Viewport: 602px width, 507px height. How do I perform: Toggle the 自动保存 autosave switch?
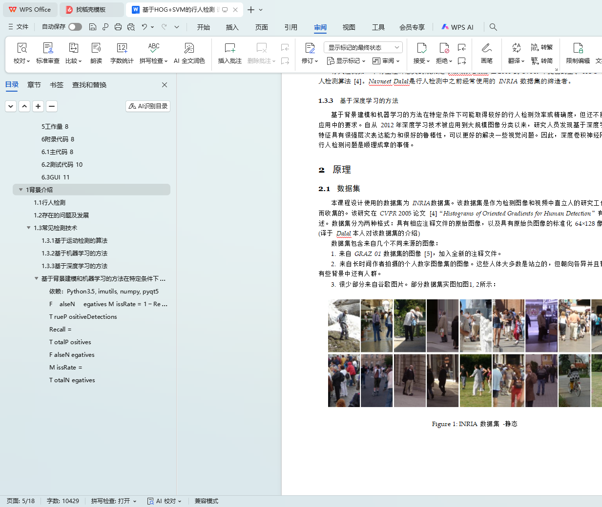75,27
